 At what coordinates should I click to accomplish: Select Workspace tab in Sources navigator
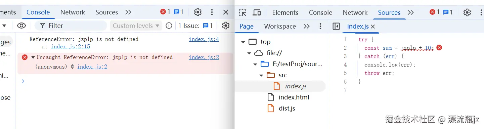pos(280,26)
